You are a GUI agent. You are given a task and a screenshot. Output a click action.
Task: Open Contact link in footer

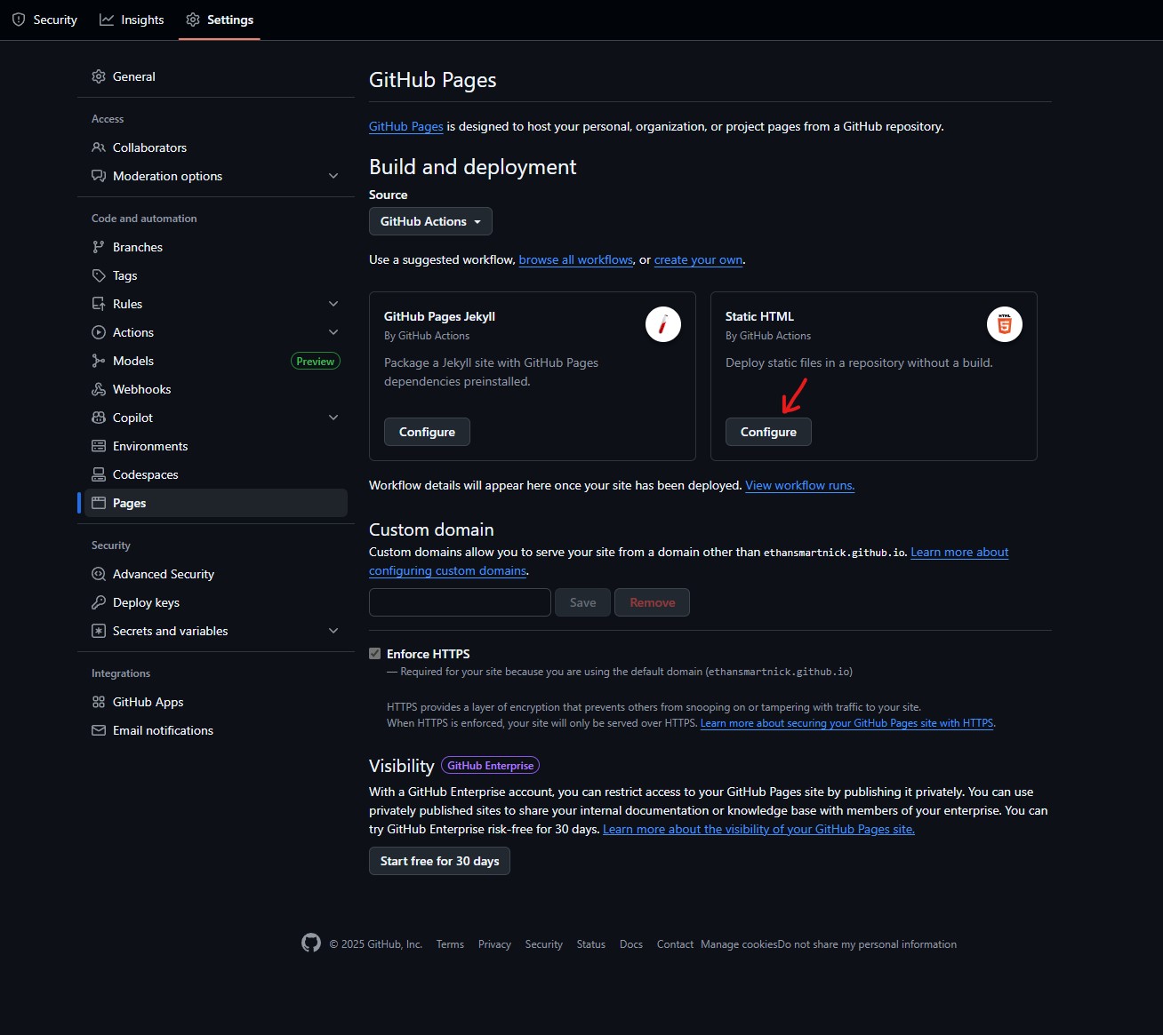(x=675, y=944)
